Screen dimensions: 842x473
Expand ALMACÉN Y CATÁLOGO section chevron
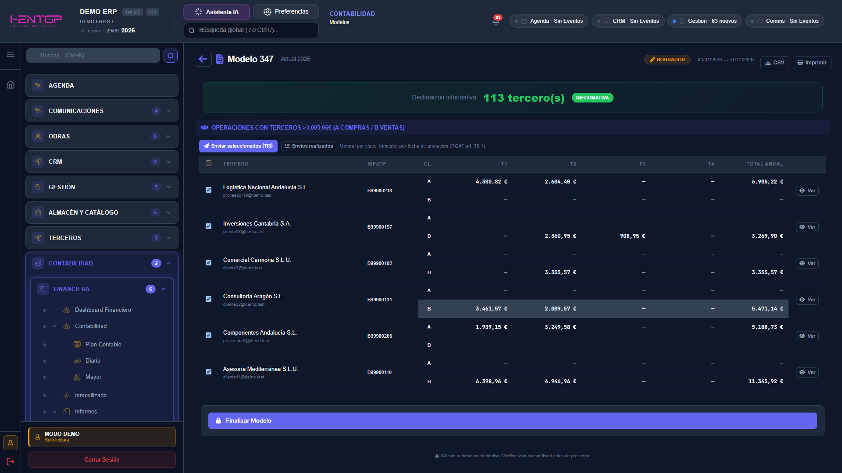(169, 212)
